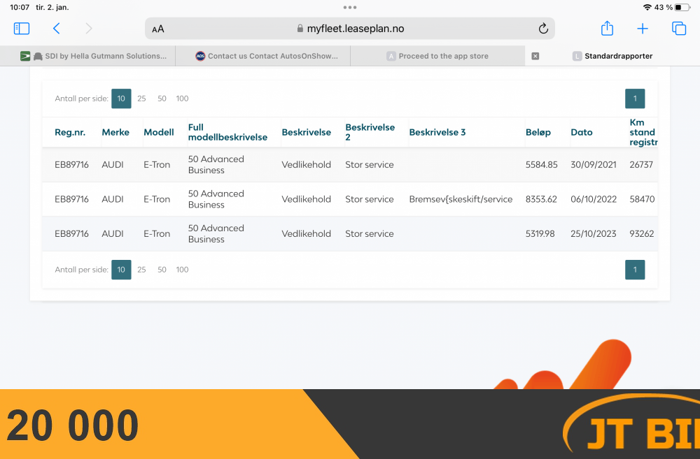Set bottom page size to 100
Screen dimensions: 700x459
[182, 270]
